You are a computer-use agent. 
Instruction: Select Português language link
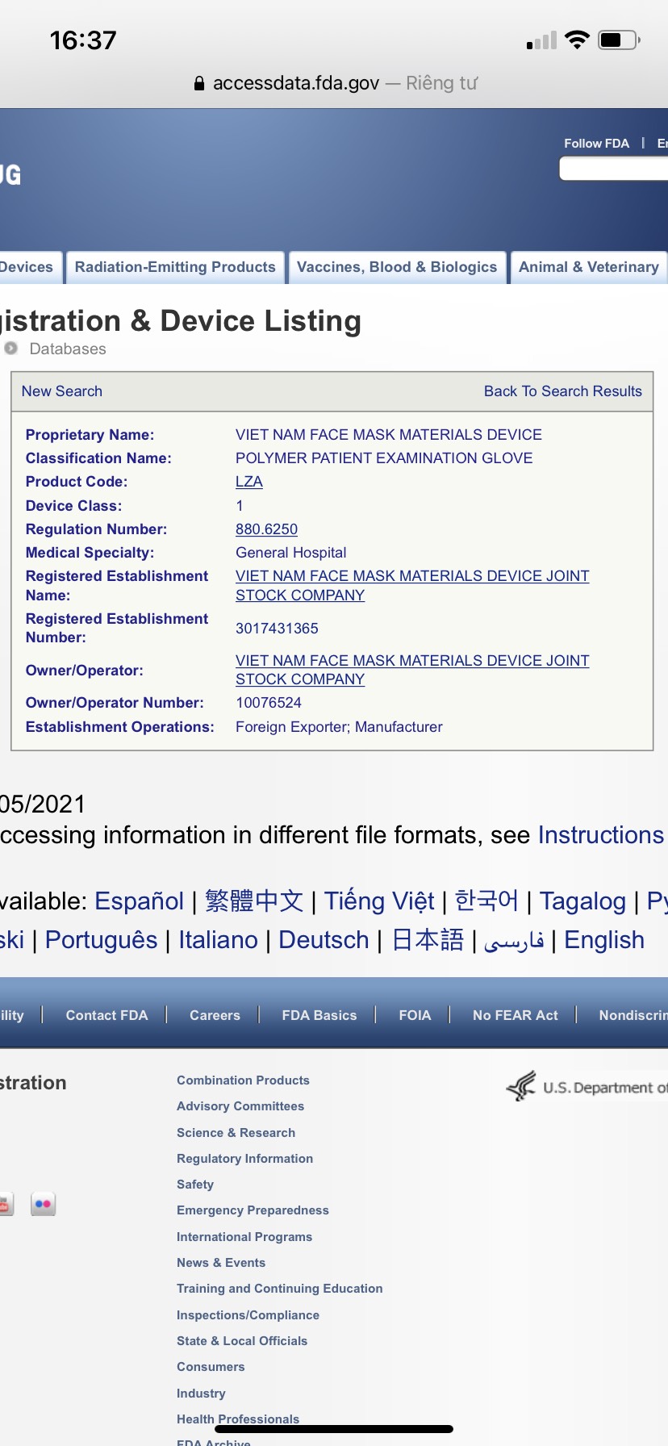101,940
